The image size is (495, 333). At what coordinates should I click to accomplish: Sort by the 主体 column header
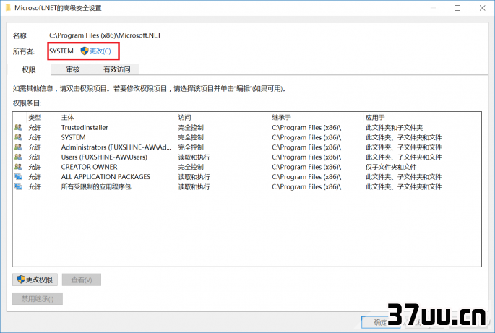[67, 118]
